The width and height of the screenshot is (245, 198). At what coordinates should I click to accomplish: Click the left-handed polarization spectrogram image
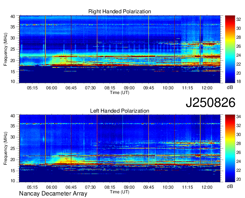120,148
